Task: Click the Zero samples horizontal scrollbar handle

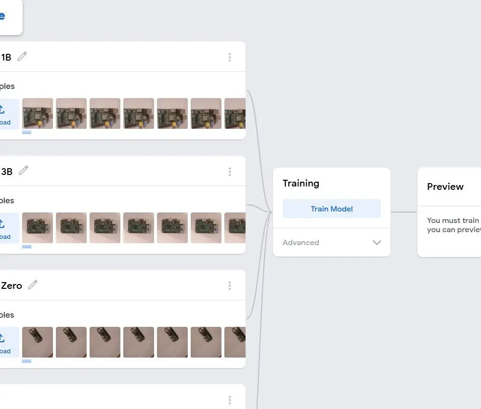Action: click(26, 361)
